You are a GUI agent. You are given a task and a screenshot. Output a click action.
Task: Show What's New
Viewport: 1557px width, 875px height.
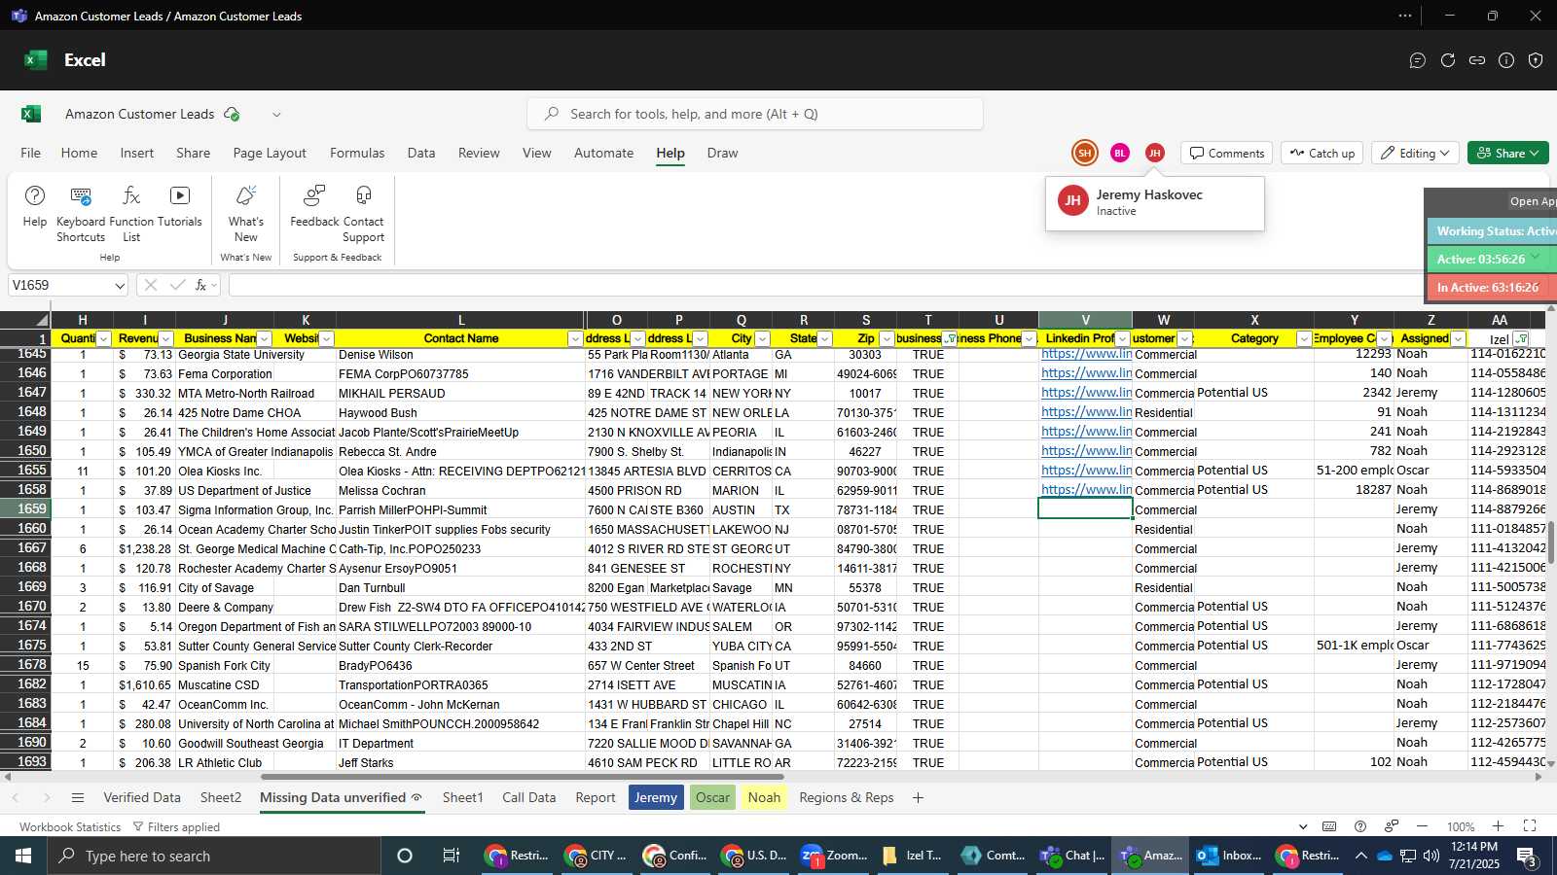click(x=246, y=213)
